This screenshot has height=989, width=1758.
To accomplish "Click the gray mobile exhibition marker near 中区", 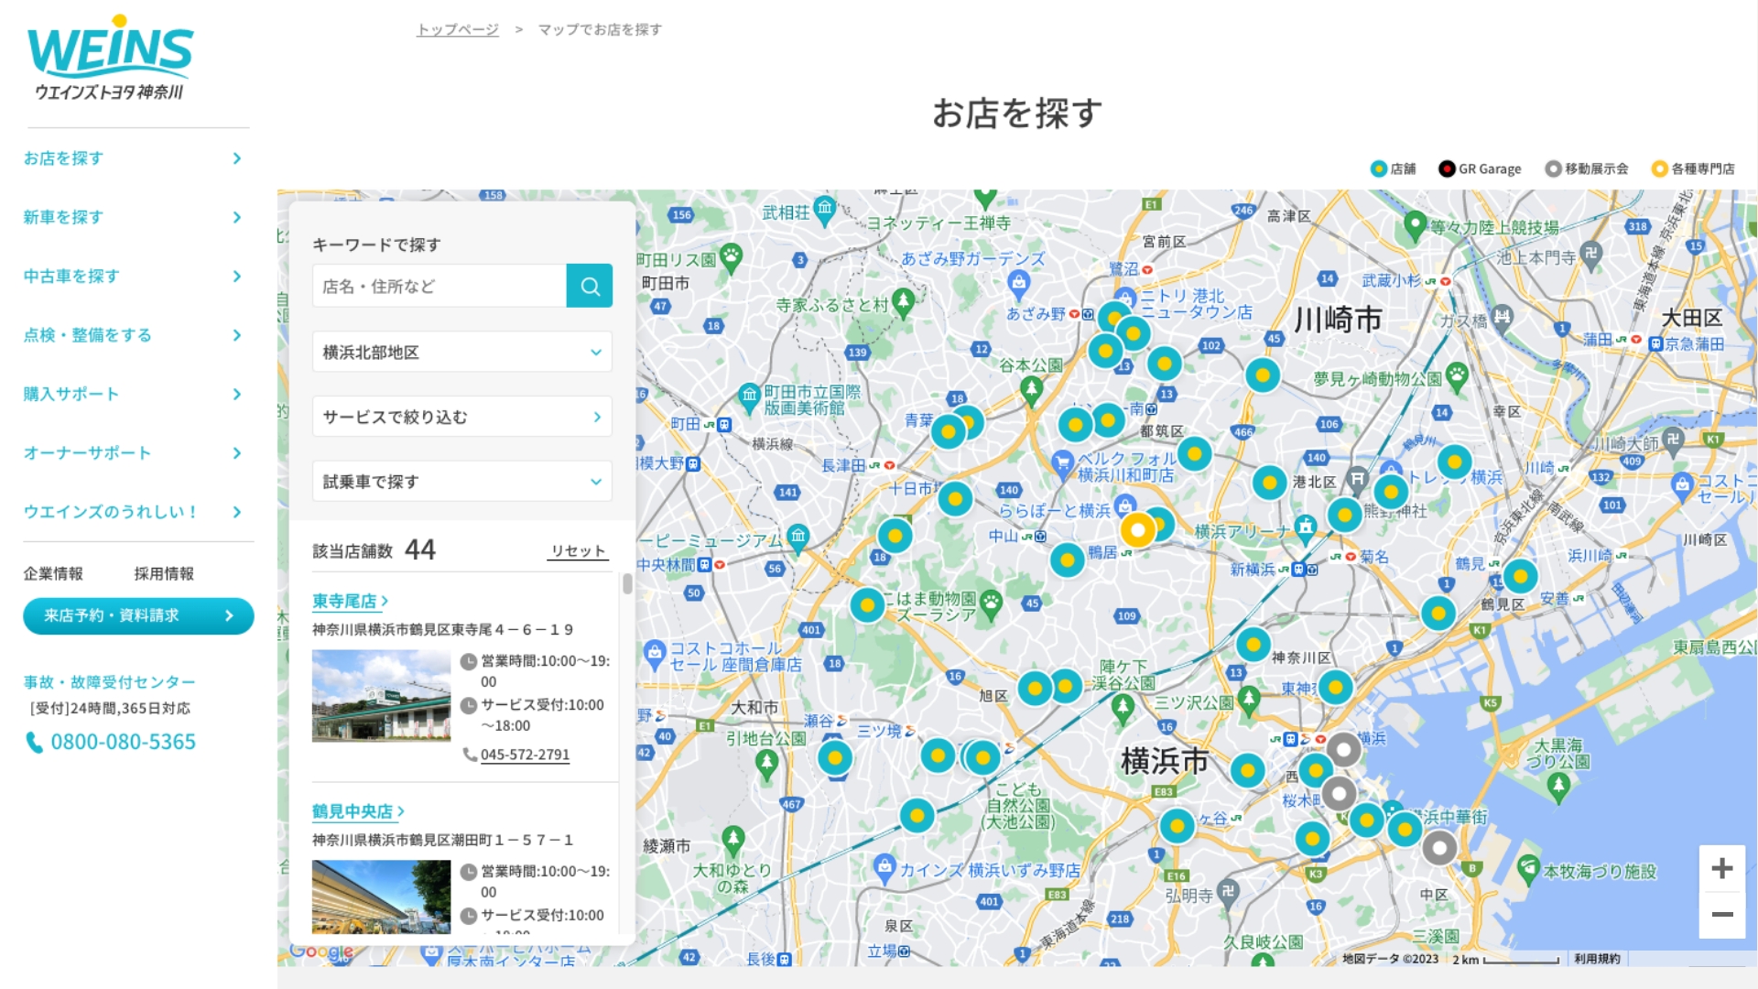I will point(1439,848).
